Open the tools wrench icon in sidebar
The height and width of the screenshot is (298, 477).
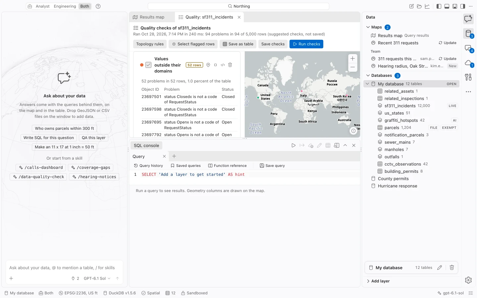[x=468, y=77]
